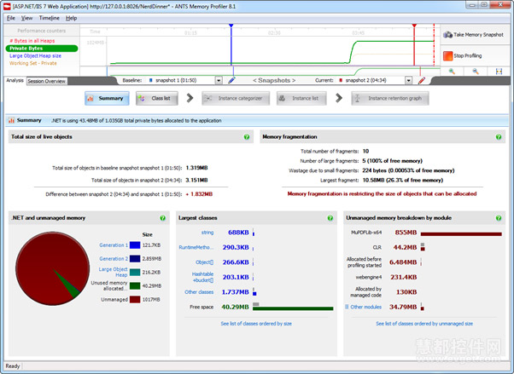Open the Help menu
The image size is (514, 374).
tap(71, 18)
